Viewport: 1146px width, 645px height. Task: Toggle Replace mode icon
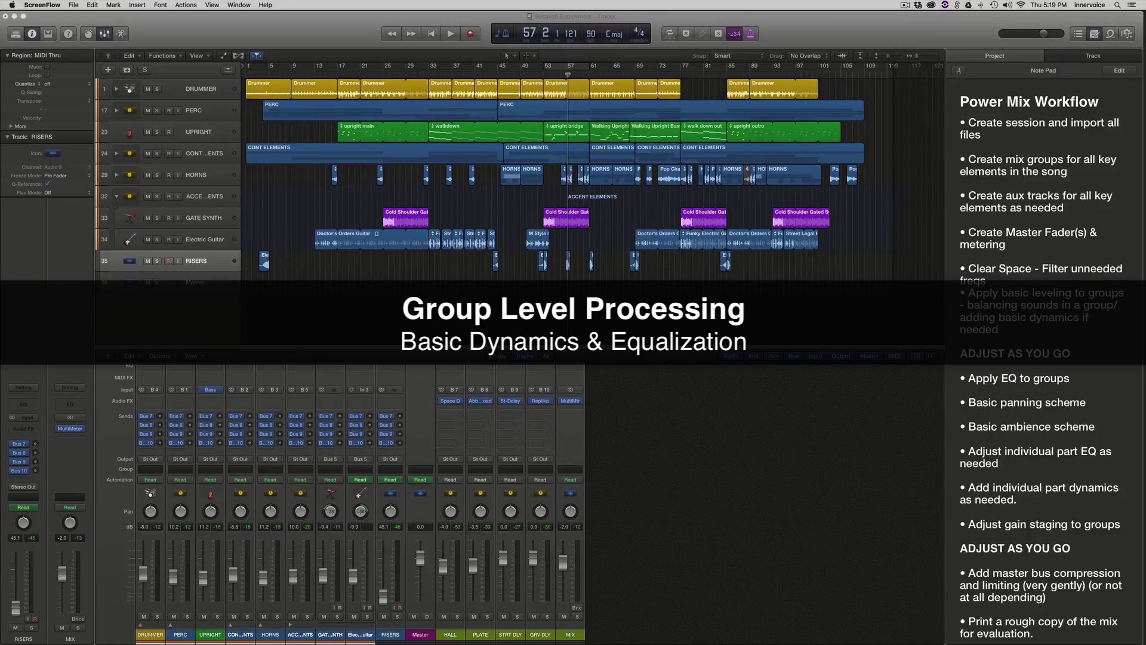coord(686,34)
